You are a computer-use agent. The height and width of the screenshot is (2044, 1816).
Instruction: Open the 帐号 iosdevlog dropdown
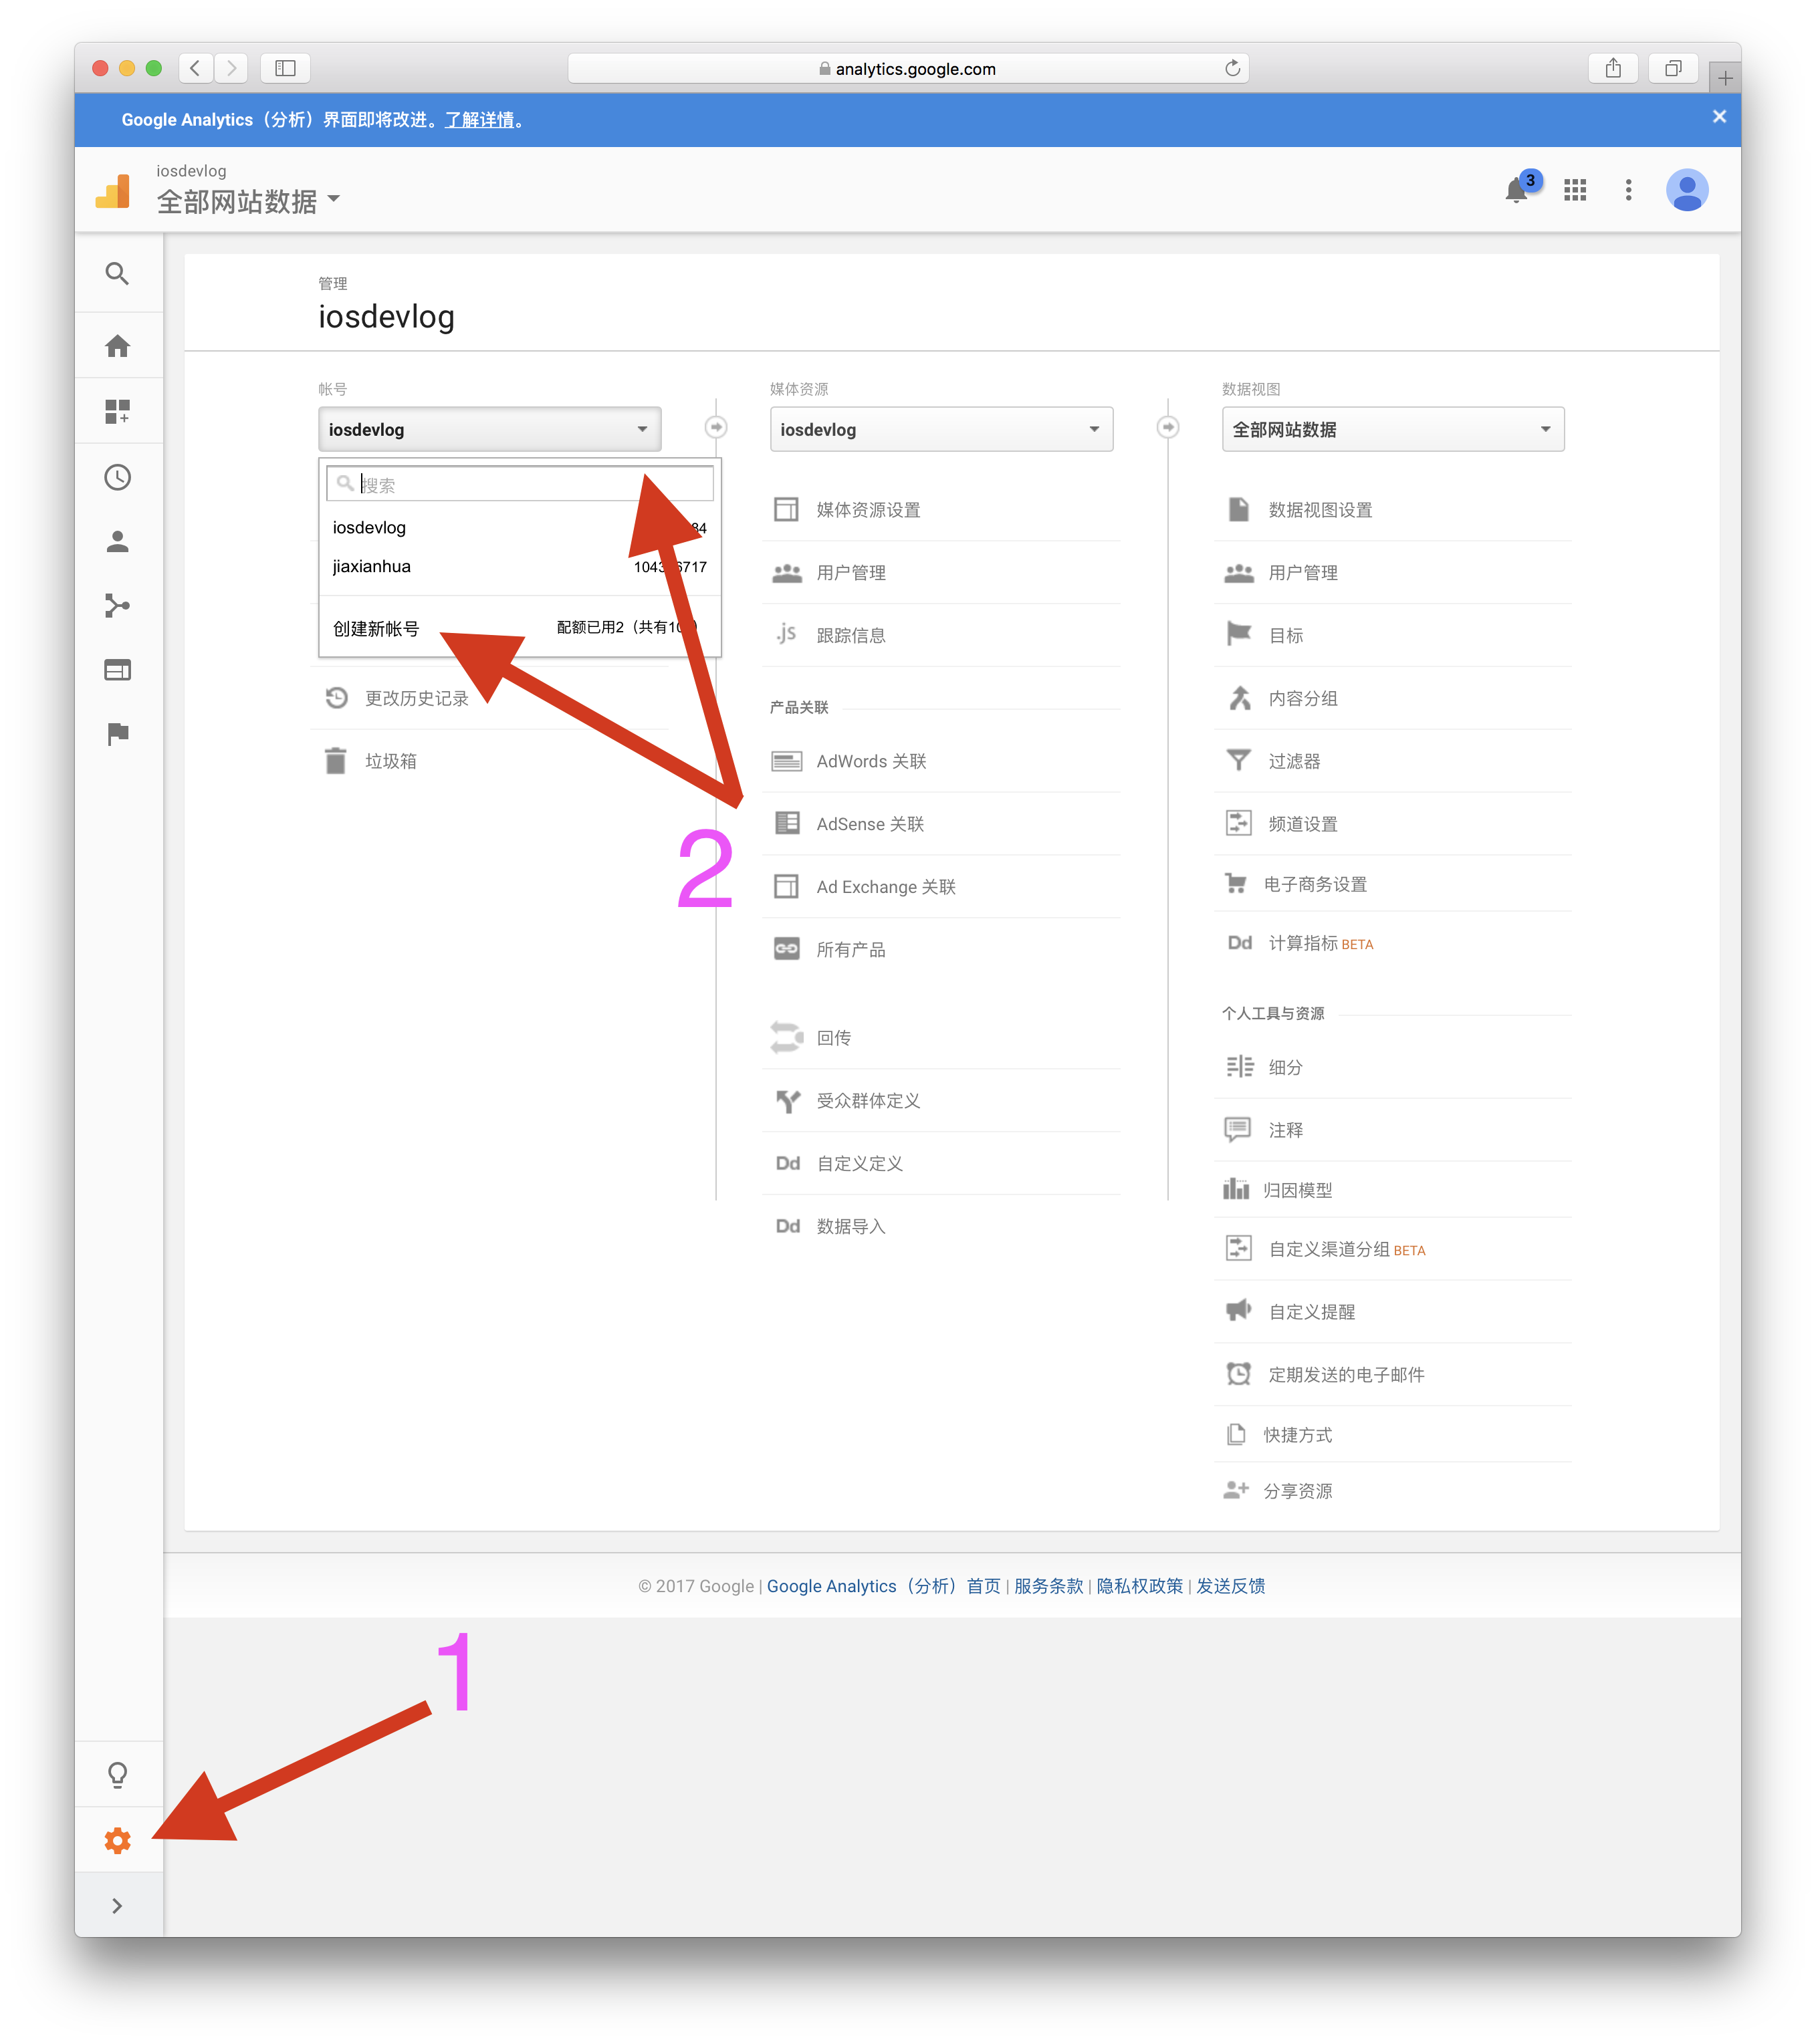[x=489, y=429]
